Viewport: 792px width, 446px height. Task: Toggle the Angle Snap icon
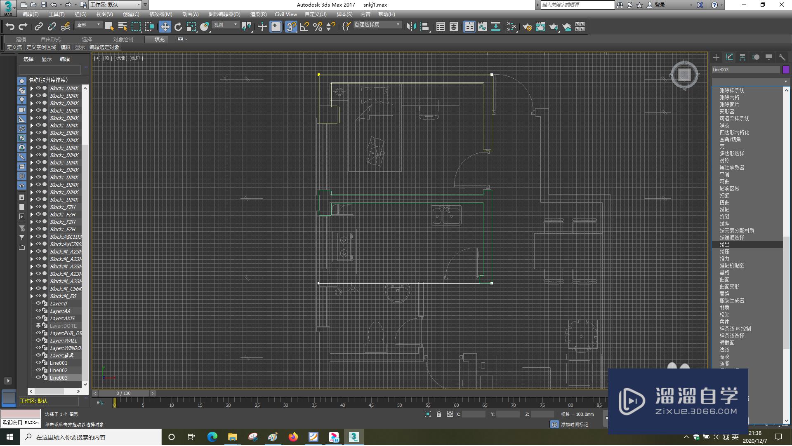pos(307,26)
